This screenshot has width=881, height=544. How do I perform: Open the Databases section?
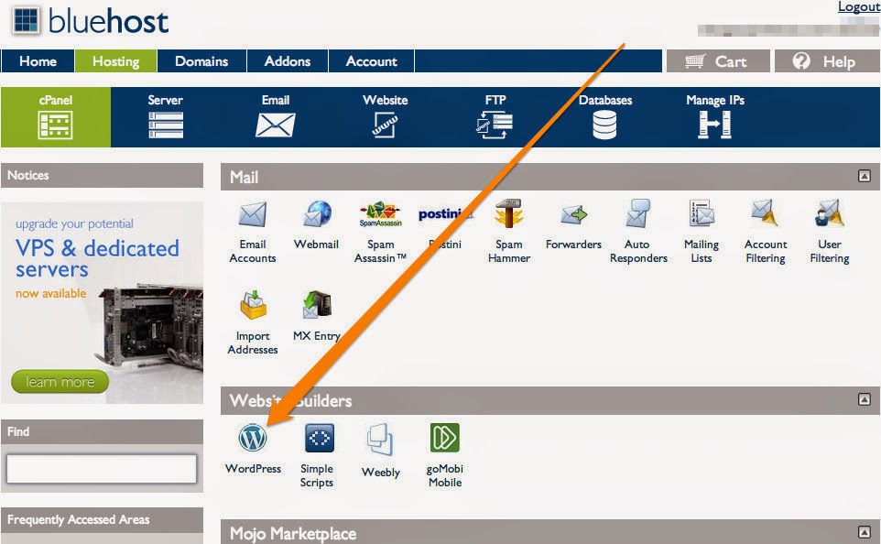605,117
